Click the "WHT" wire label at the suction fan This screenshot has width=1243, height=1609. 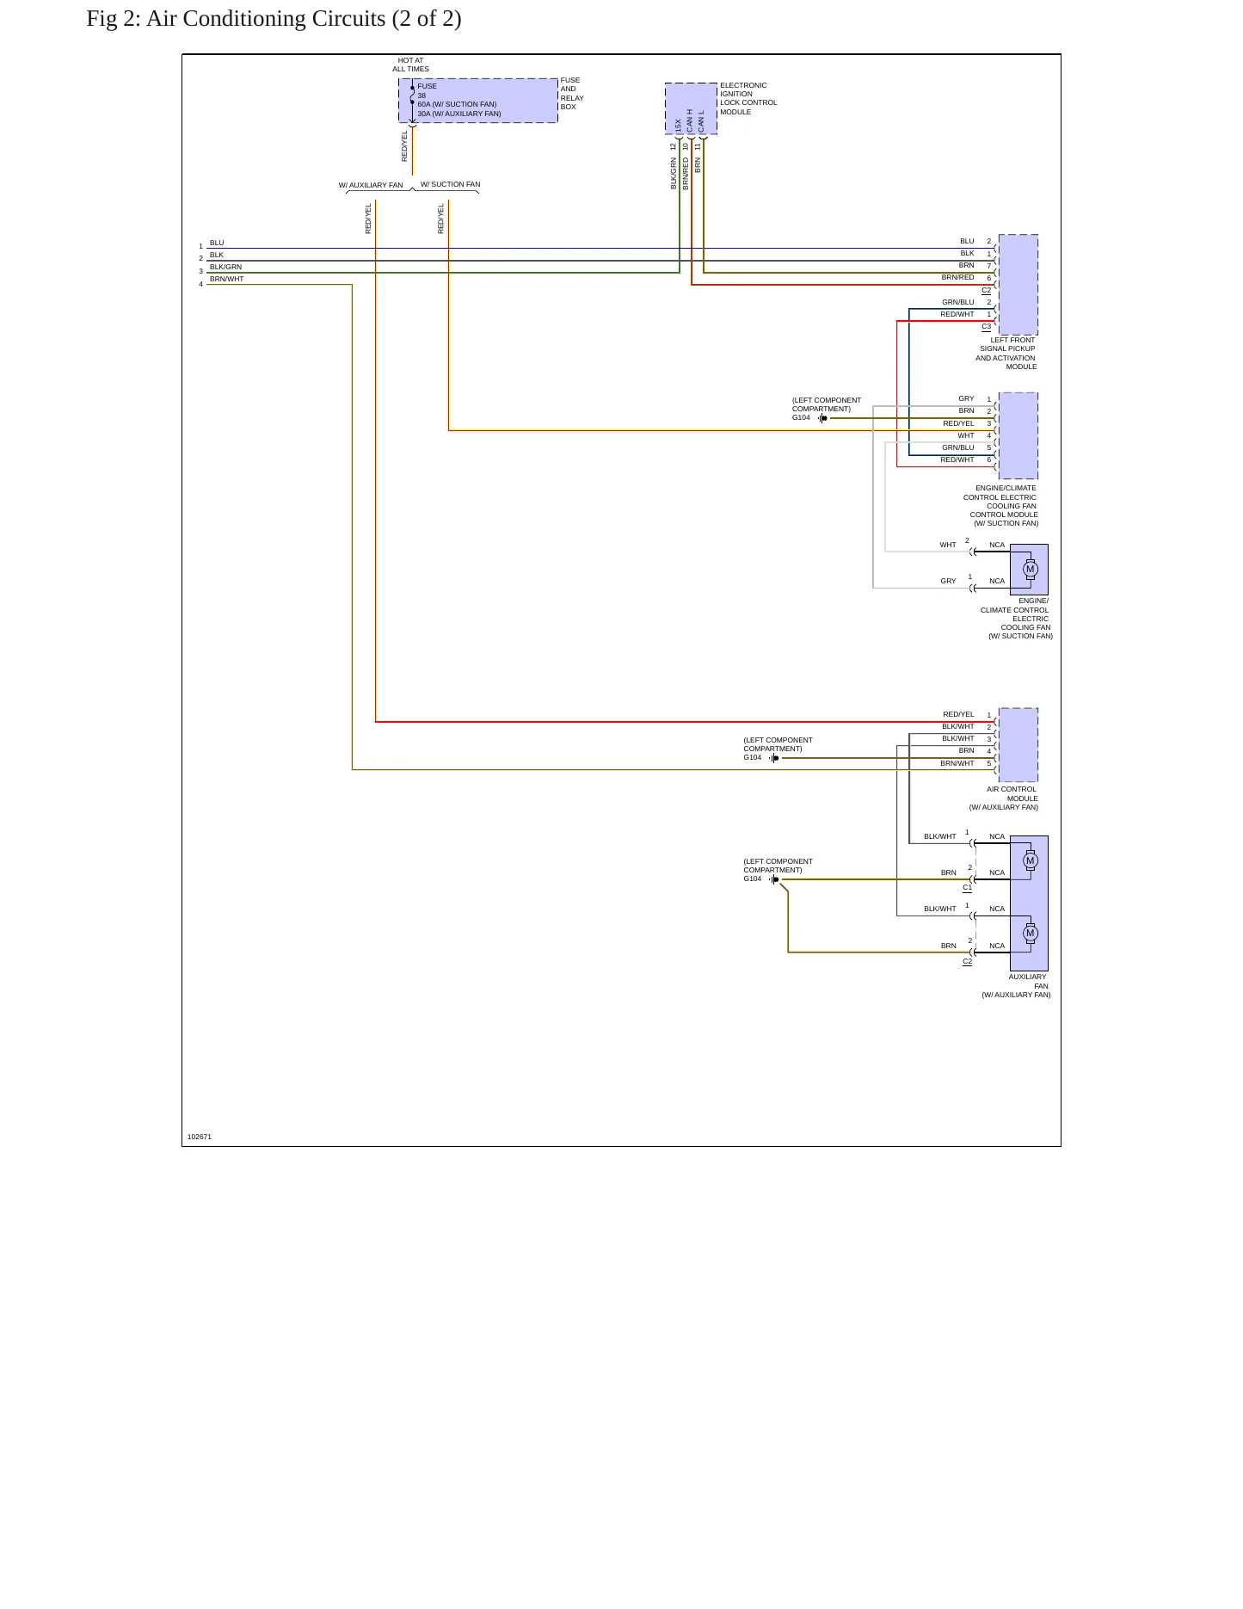tap(948, 545)
